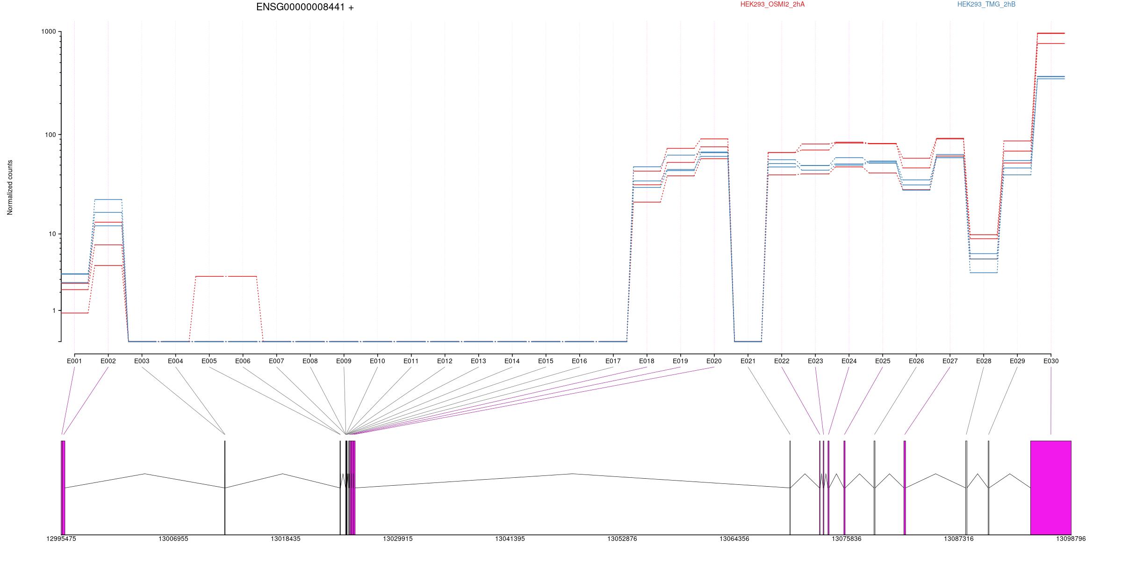Click exon label E021
The image size is (1122, 561).
click(x=748, y=361)
